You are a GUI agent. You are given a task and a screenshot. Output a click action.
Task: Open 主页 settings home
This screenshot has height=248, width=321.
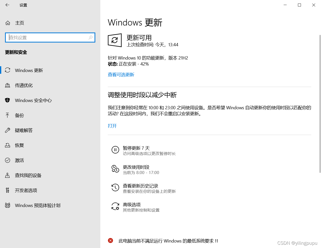(x=50, y=23)
